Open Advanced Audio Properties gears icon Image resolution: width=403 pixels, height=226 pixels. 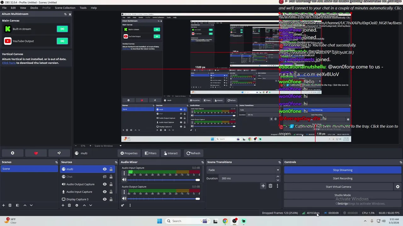pyautogui.click(x=122, y=205)
